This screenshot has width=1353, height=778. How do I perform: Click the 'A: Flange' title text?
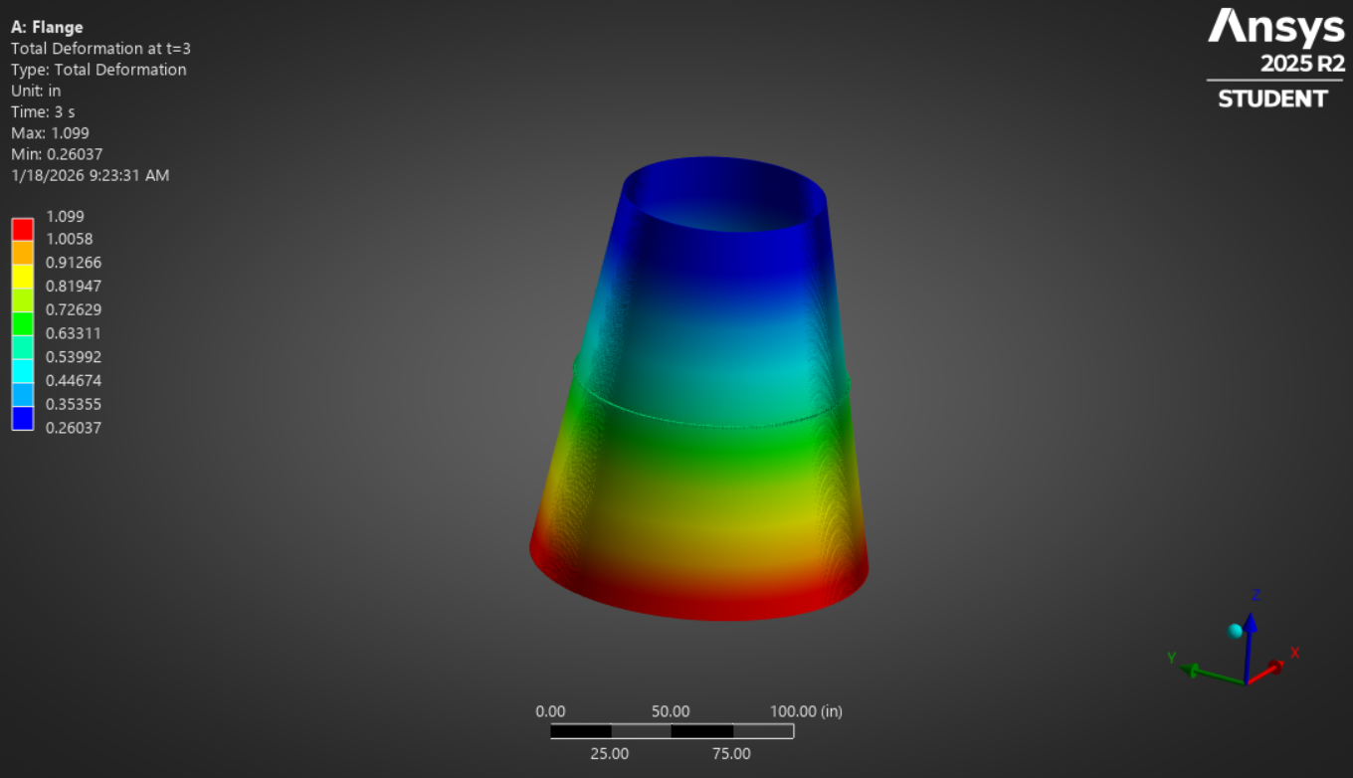point(47,27)
